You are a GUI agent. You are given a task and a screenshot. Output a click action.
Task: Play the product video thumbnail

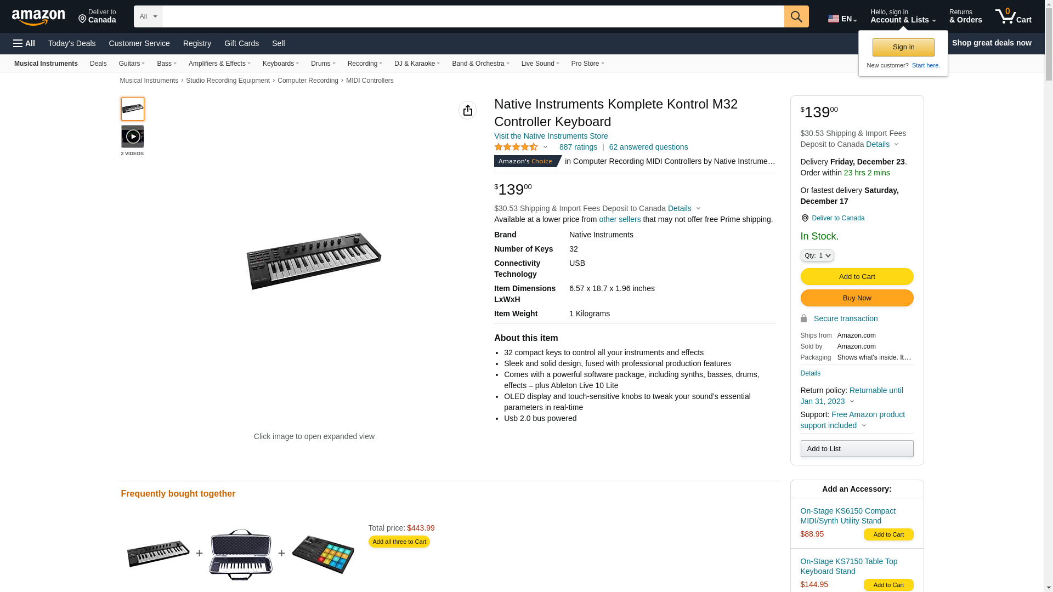(x=132, y=136)
